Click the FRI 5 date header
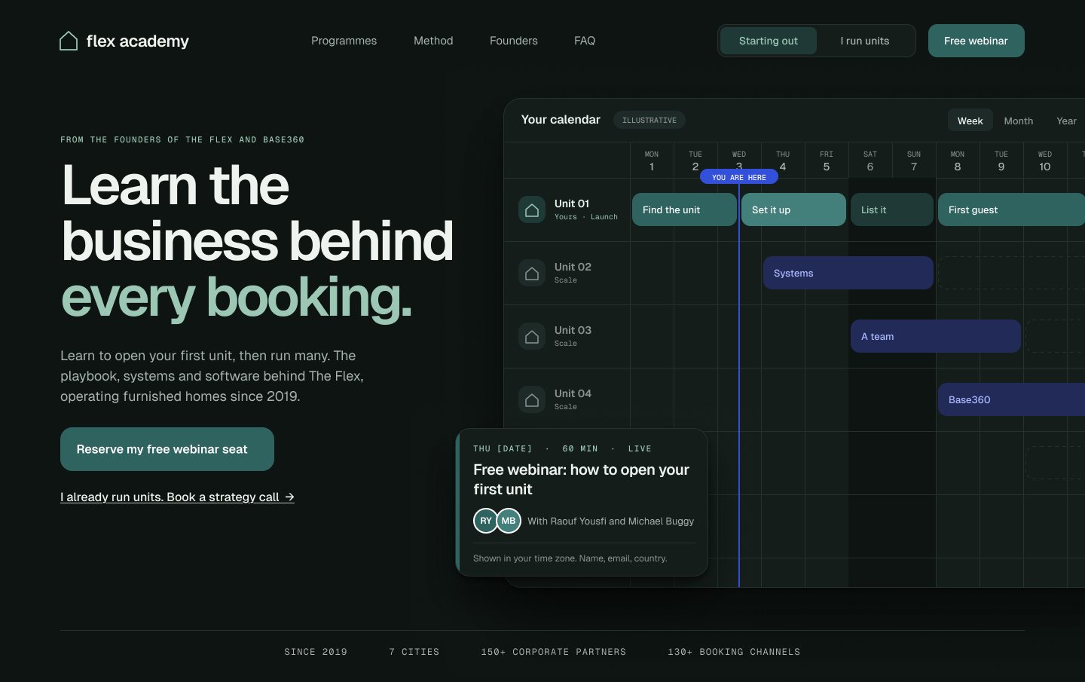 [x=827, y=161]
